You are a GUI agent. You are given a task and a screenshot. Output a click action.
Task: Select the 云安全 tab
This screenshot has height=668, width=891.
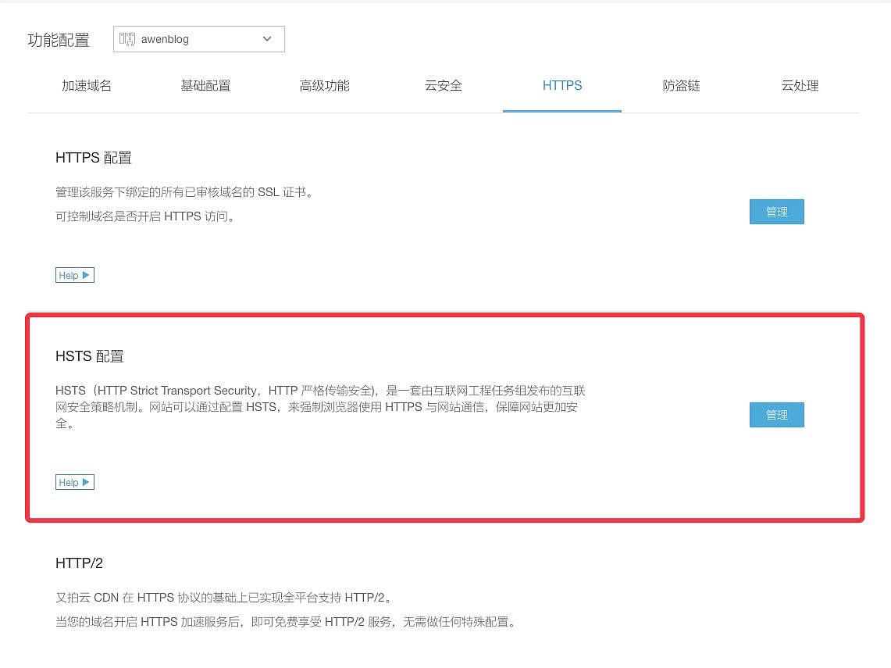point(444,86)
